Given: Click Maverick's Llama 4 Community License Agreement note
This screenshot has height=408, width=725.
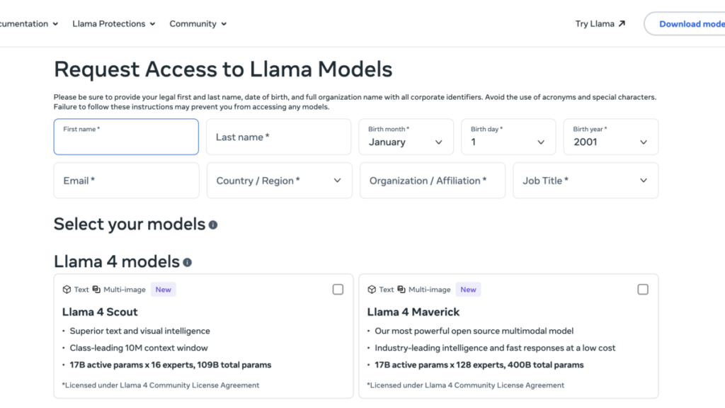Looking at the screenshot, I should [466, 385].
